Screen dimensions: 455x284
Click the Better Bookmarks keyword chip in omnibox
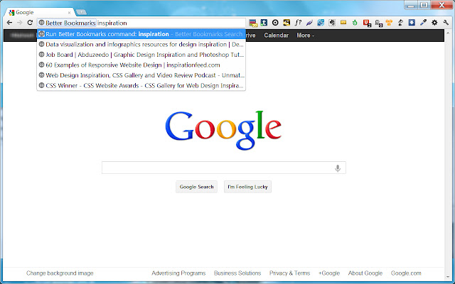pyautogui.click(x=67, y=23)
